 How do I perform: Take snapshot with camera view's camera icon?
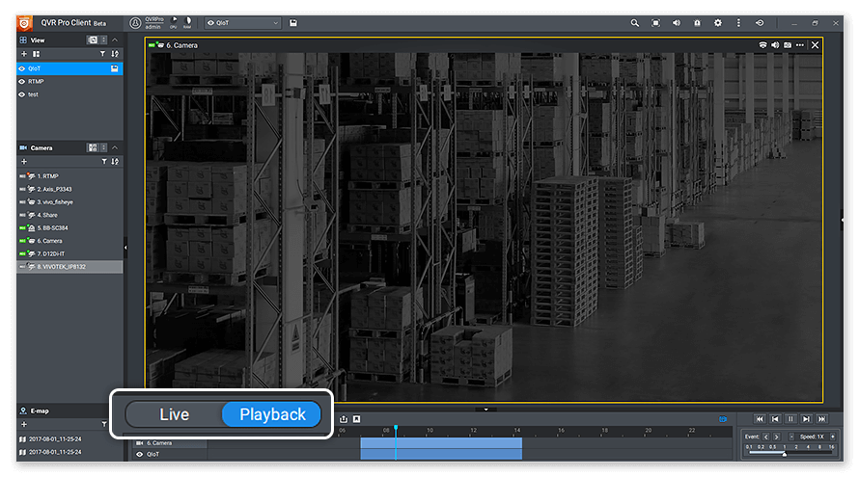(788, 44)
